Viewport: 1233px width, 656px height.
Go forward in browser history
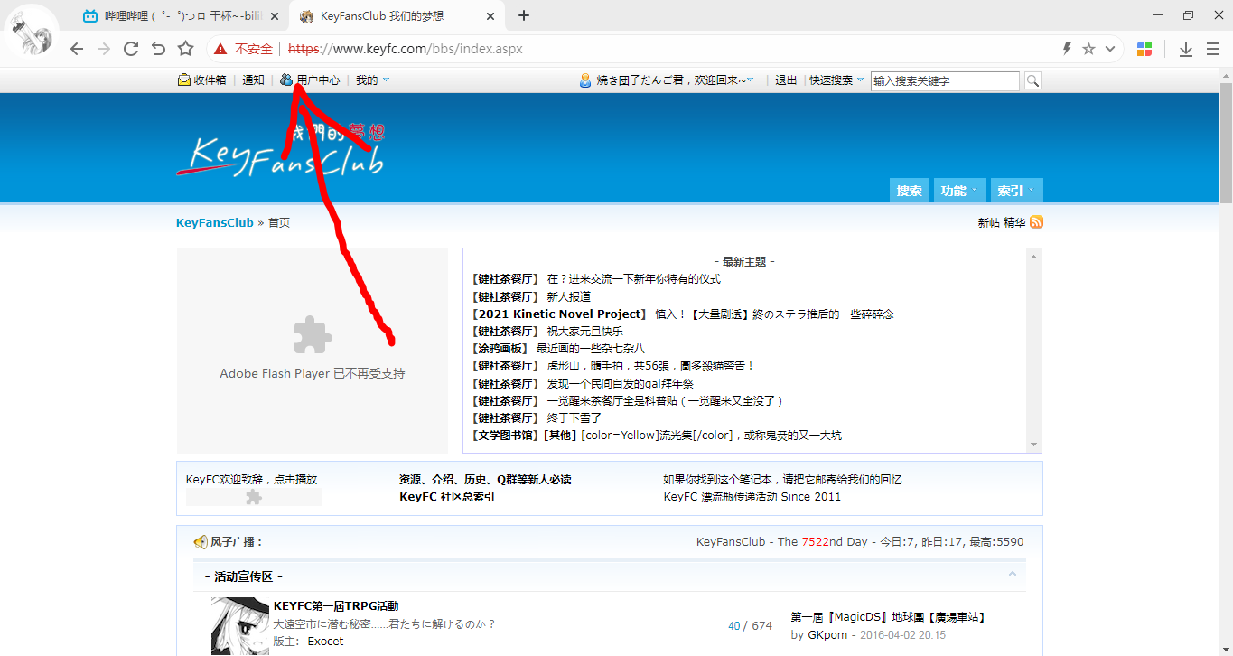[x=103, y=49]
